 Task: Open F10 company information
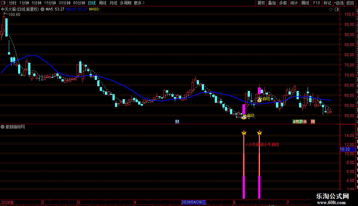pos(316,3)
